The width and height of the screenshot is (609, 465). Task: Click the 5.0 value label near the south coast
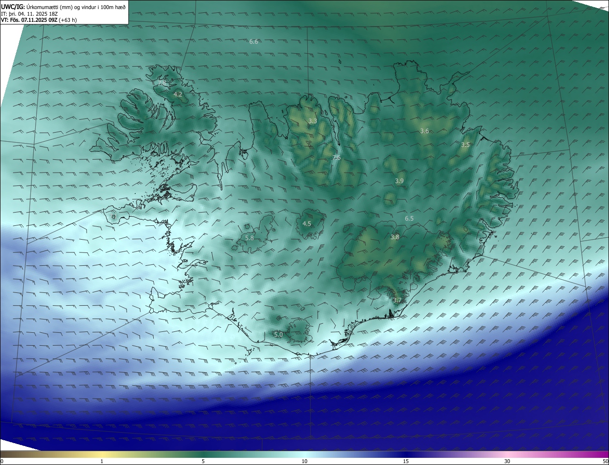[x=278, y=335]
